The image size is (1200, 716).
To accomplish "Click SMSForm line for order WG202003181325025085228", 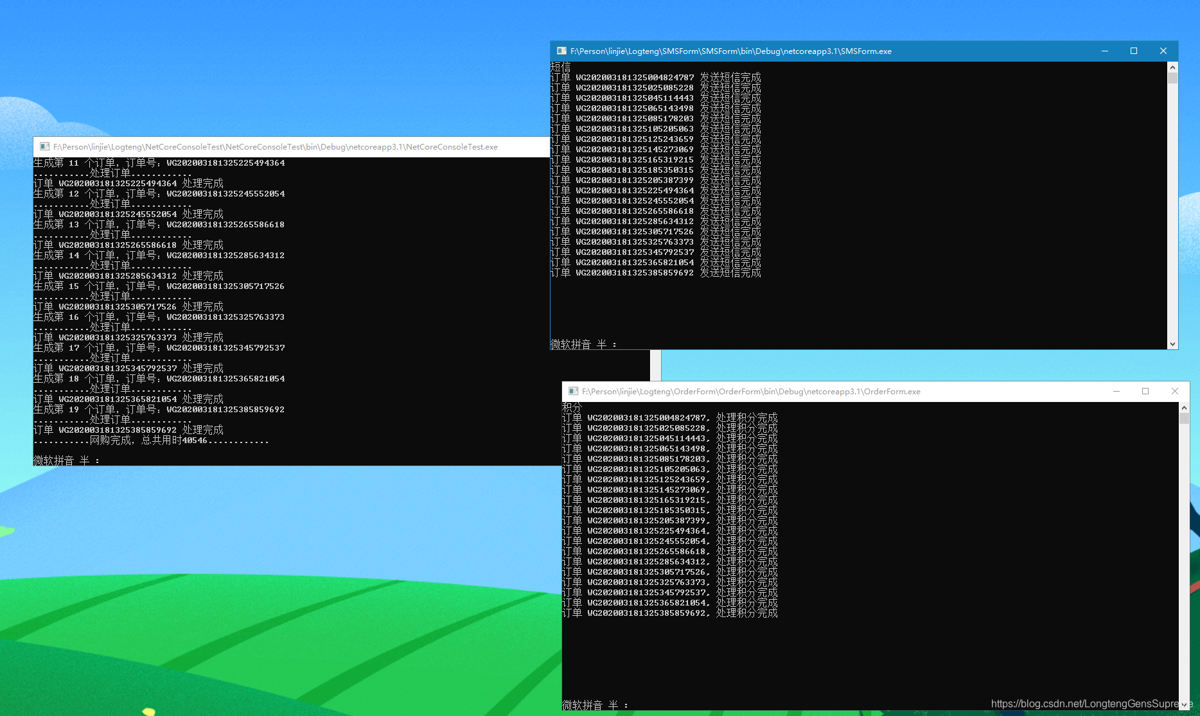I will click(656, 88).
